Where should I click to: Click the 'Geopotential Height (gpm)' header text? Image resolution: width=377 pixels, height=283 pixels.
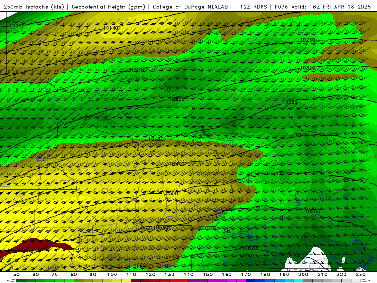pos(108,7)
